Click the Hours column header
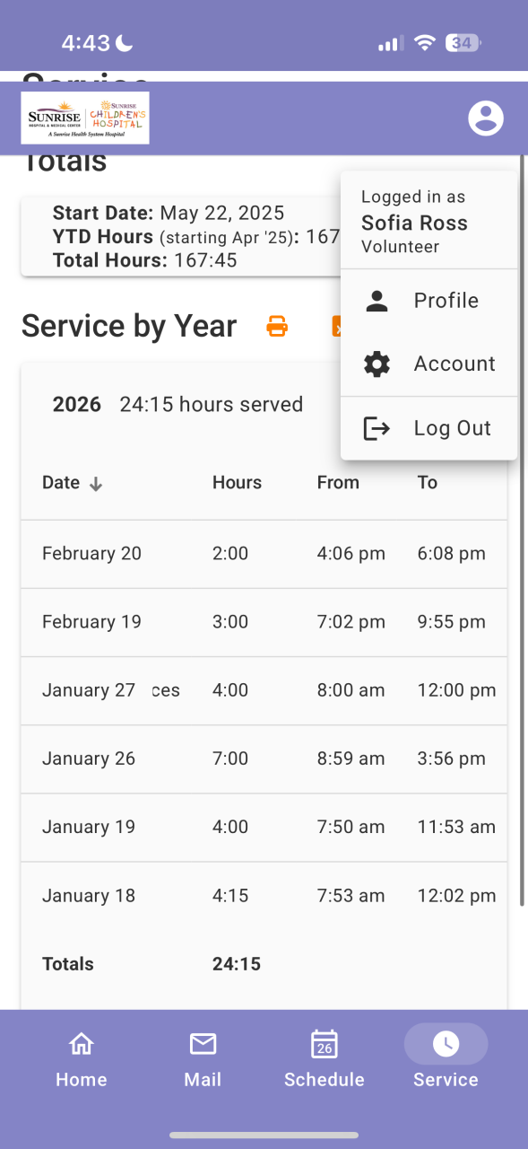This screenshot has width=528, height=1149. [237, 483]
